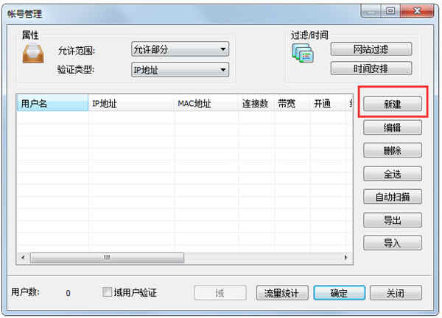Confirm with the 确定 button

340,293
